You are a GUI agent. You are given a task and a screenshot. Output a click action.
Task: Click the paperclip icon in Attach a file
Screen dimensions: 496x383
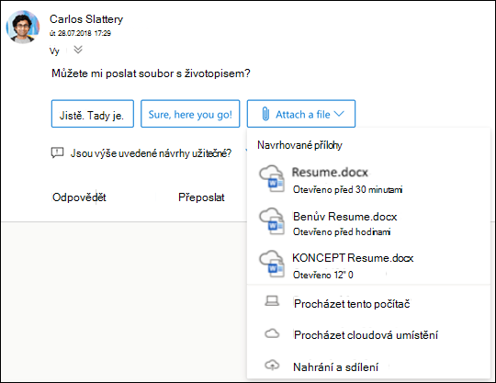pyautogui.click(x=265, y=114)
